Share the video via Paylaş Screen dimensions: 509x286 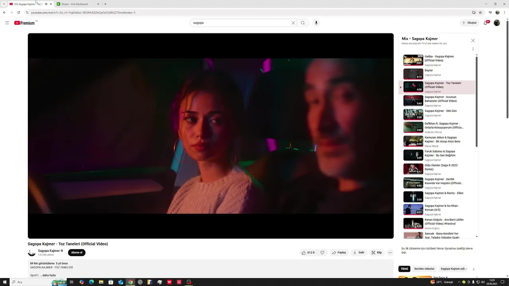tap(339, 253)
